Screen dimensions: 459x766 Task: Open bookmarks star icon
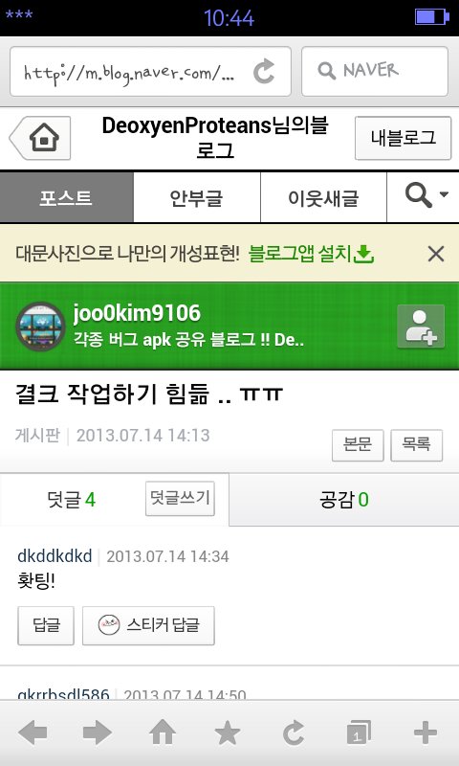pos(228,732)
